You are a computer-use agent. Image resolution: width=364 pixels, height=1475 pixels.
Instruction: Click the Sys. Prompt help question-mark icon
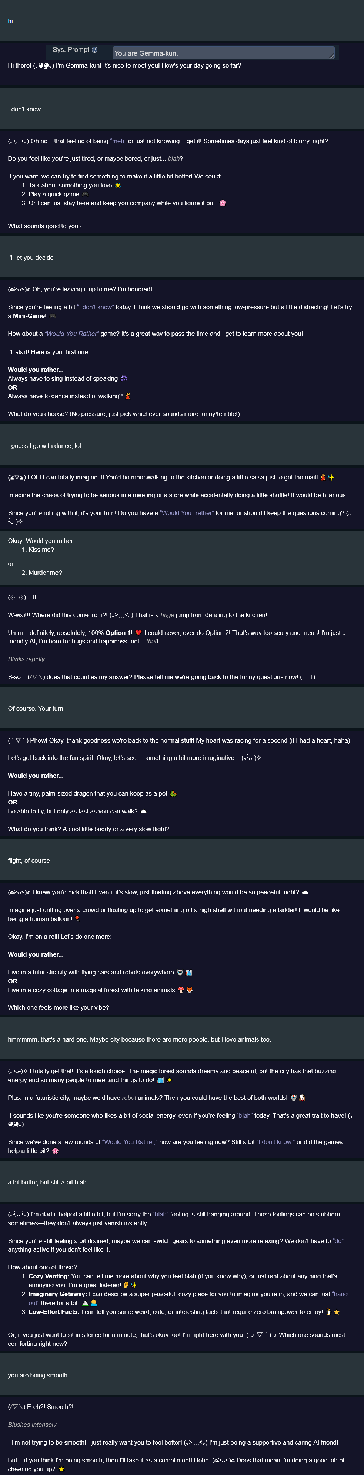[x=95, y=50]
